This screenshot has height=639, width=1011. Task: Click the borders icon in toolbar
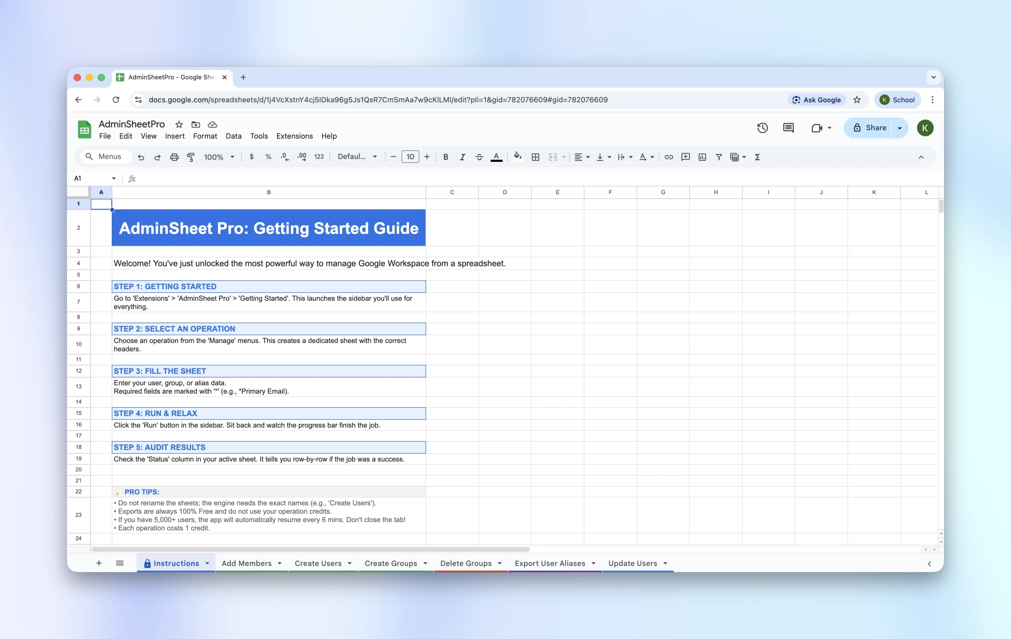[x=535, y=157]
